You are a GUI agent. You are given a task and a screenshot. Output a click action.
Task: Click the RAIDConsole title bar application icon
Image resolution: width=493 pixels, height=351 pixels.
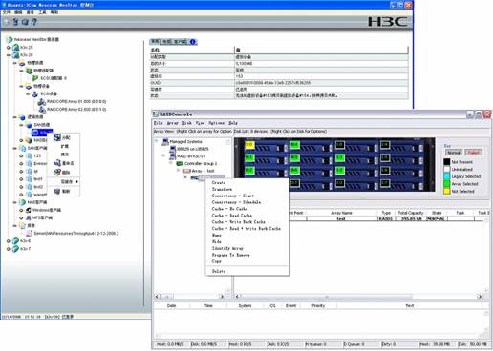pyautogui.click(x=156, y=114)
